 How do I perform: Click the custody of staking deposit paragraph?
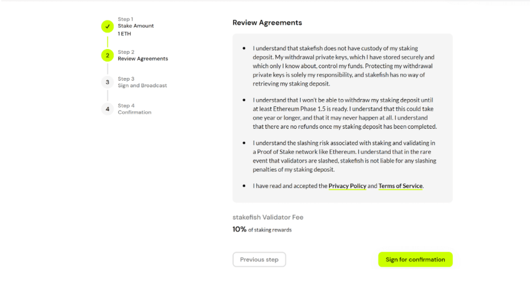tap(343, 66)
